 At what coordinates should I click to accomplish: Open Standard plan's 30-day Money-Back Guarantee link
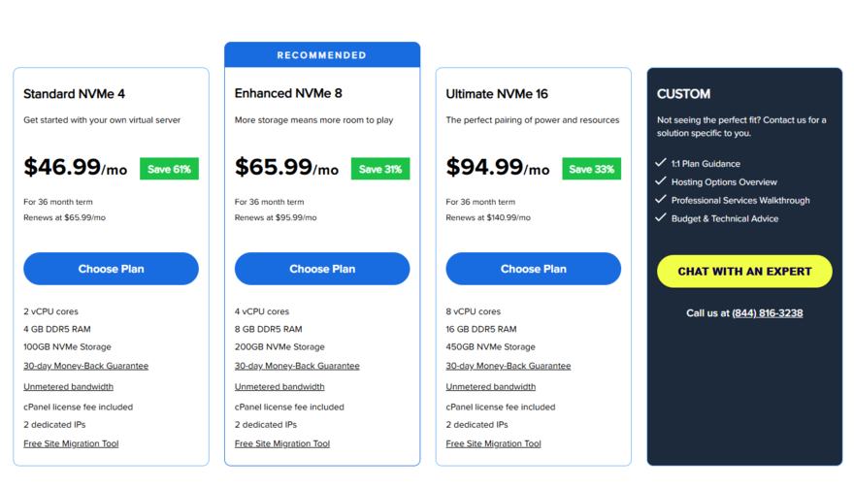(85, 366)
